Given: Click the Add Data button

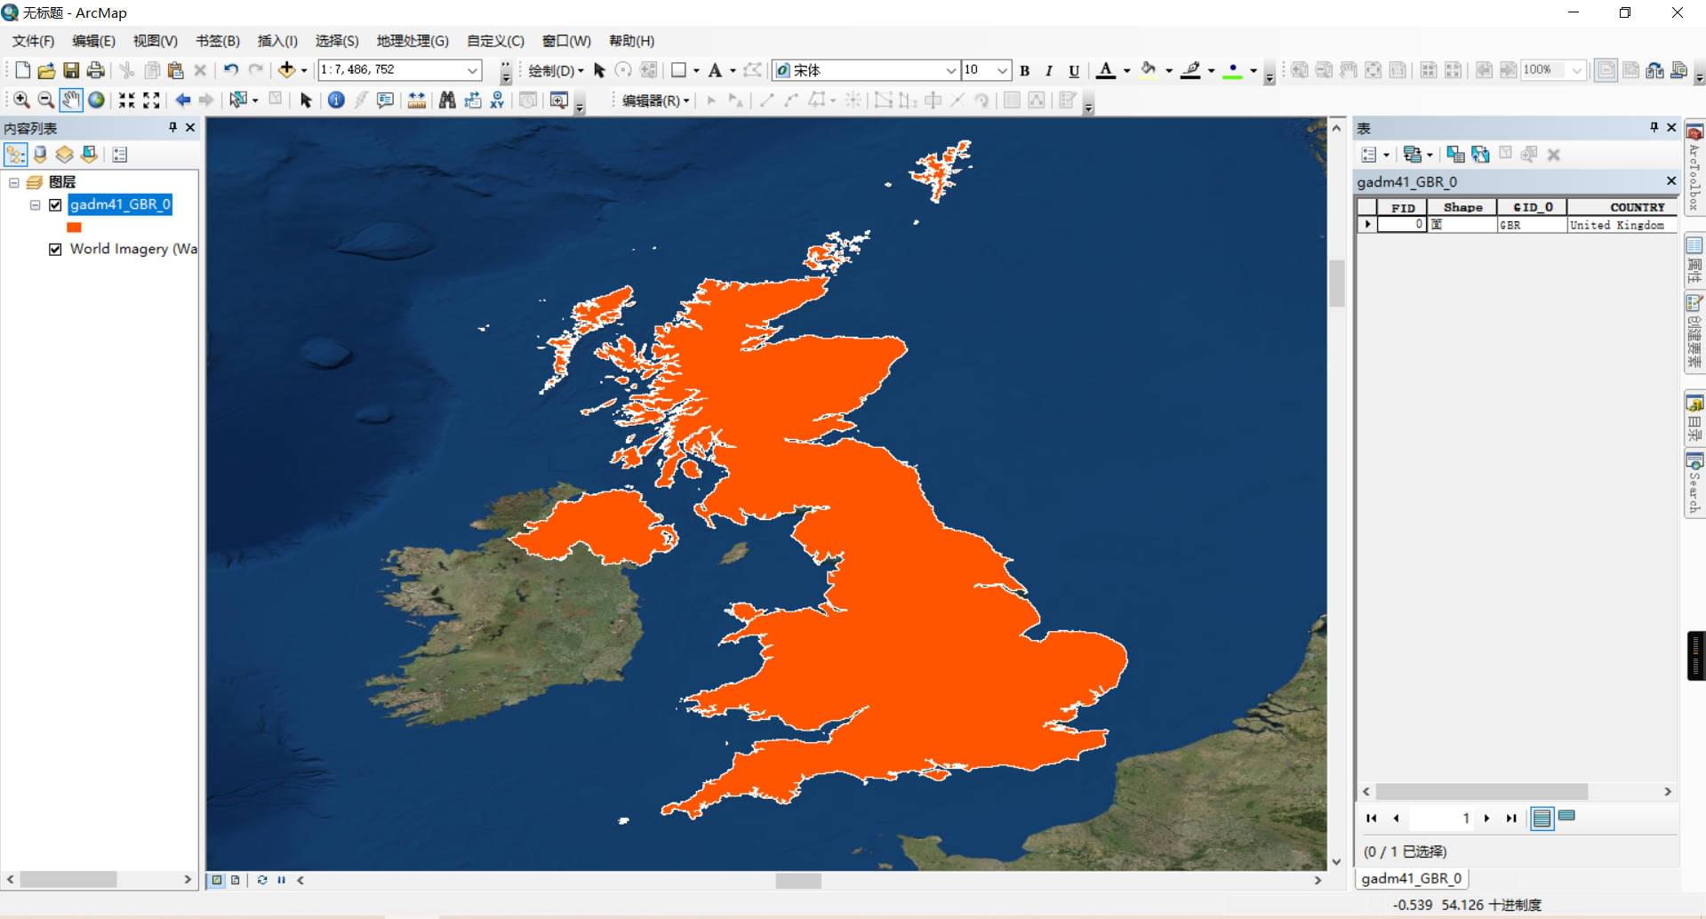Looking at the screenshot, I should tap(286, 70).
